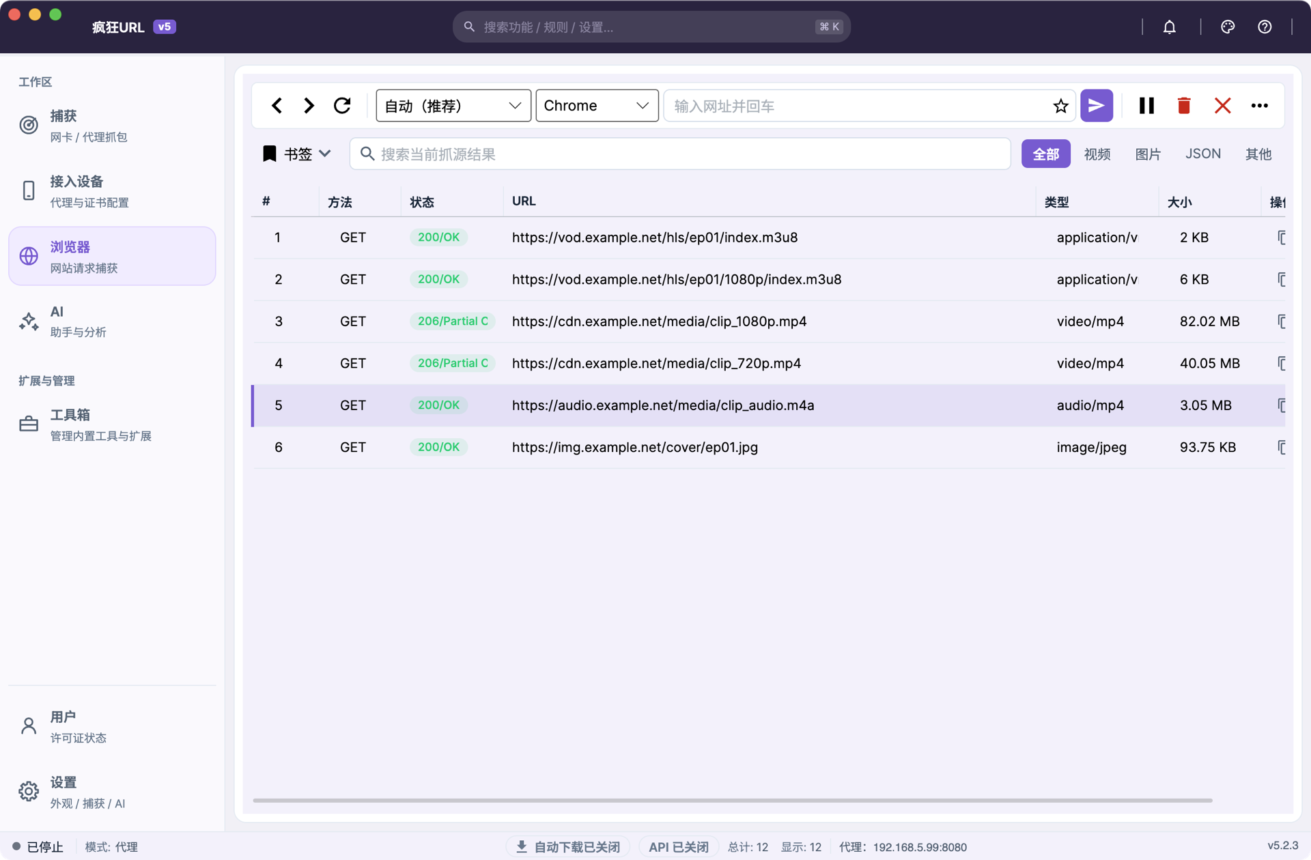
Task: Go forward with the right arrow
Action: point(309,106)
